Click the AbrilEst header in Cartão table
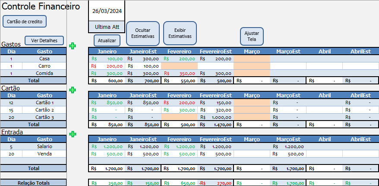This screenshot has width=379, height=186. [x=360, y=95]
